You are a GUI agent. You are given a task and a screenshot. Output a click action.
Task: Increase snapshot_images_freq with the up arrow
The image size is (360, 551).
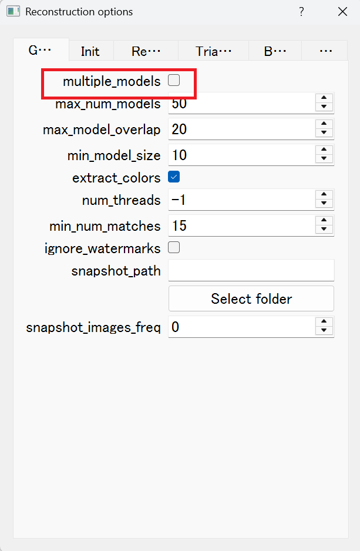tap(324, 322)
